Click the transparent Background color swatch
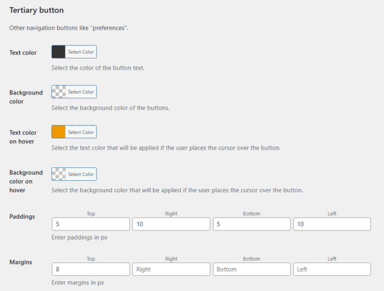 click(59, 92)
